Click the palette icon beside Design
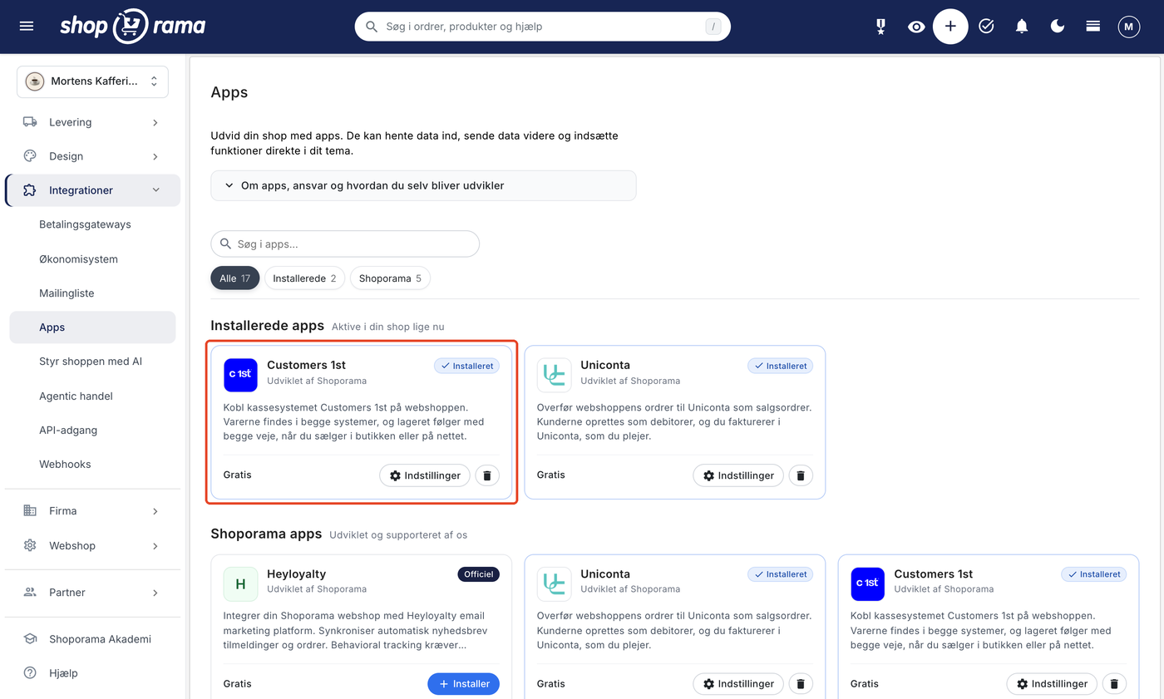Image resolution: width=1164 pixels, height=699 pixels. click(x=30, y=156)
